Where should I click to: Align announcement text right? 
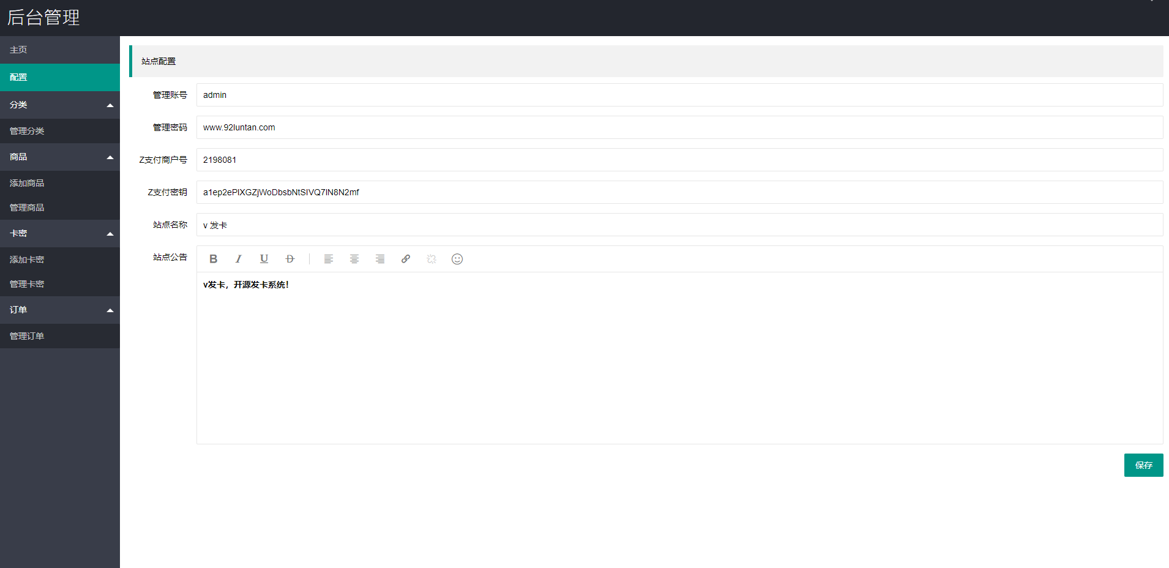pyautogui.click(x=380, y=259)
